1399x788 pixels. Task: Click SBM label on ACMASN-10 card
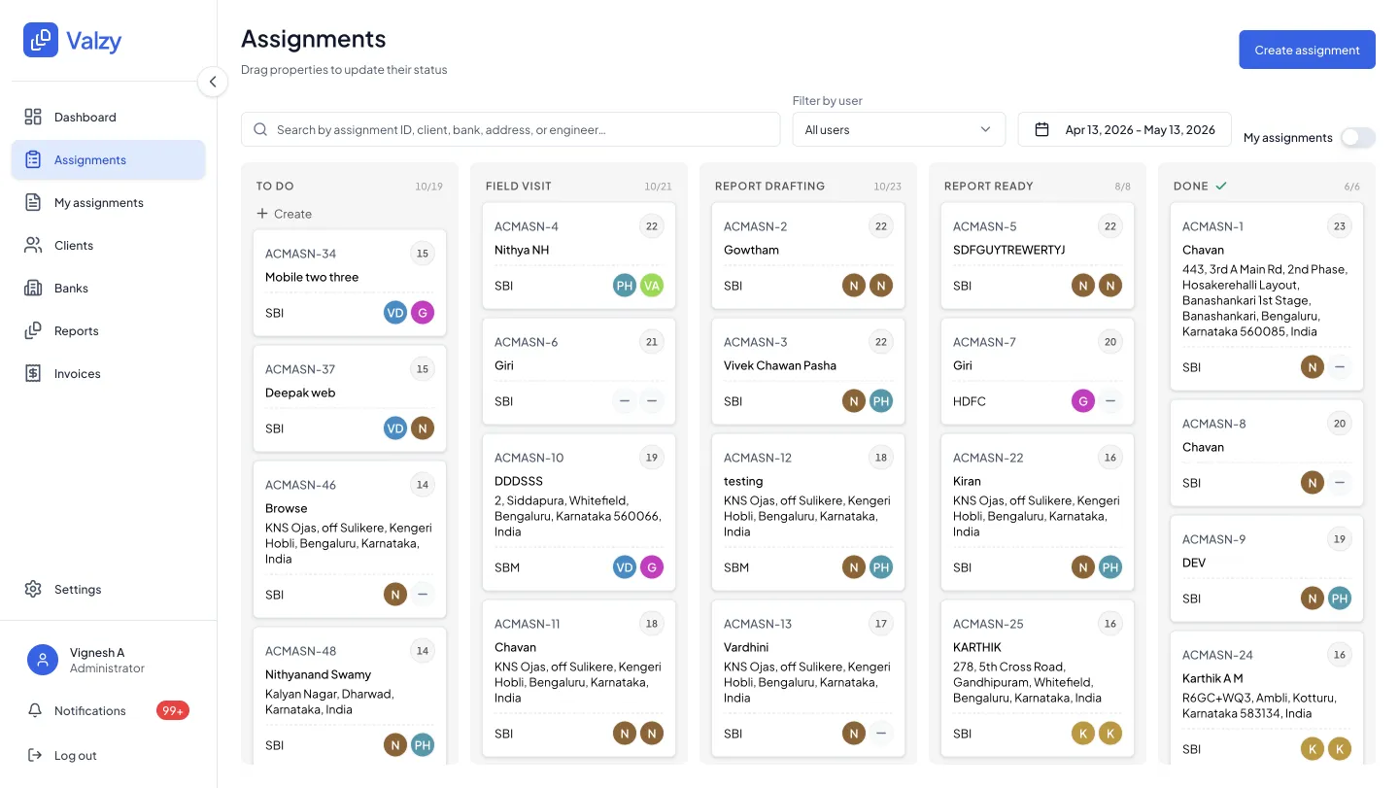(507, 567)
